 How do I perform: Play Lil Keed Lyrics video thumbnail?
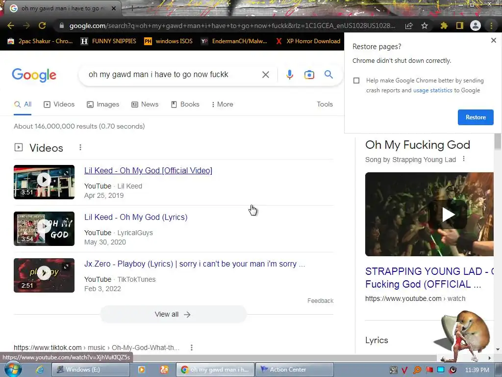(x=44, y=229)
